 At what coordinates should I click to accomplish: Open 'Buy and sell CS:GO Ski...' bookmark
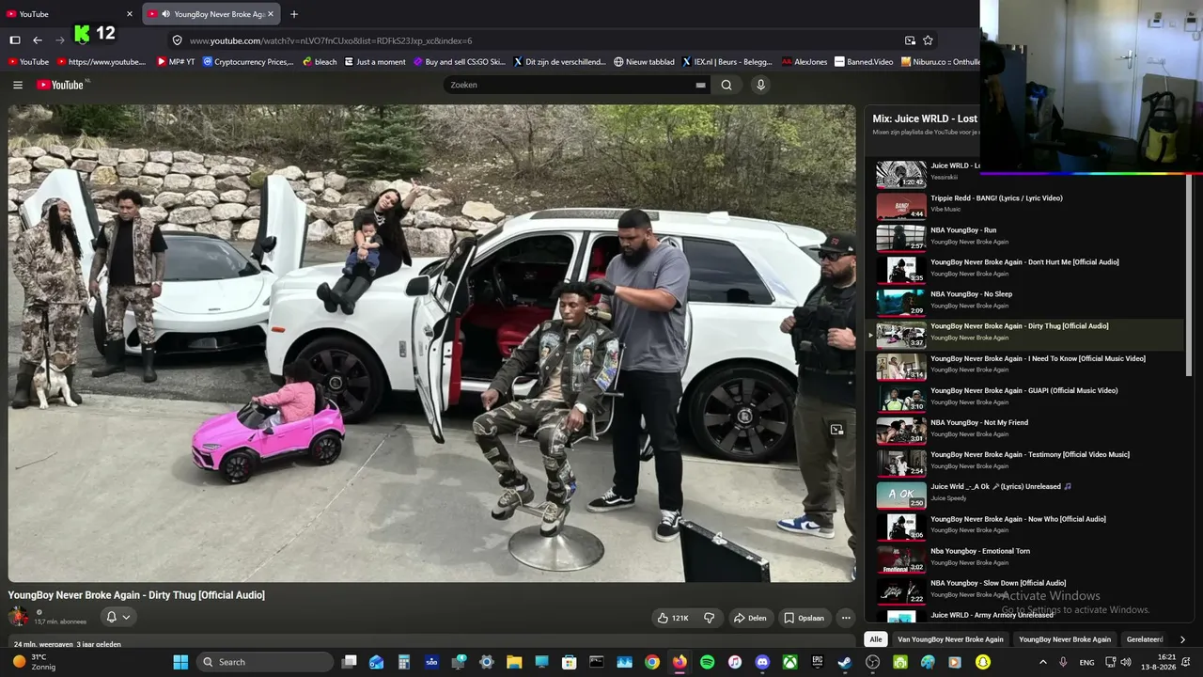point(461,62)
